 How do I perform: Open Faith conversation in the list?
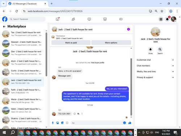[22, 91]
